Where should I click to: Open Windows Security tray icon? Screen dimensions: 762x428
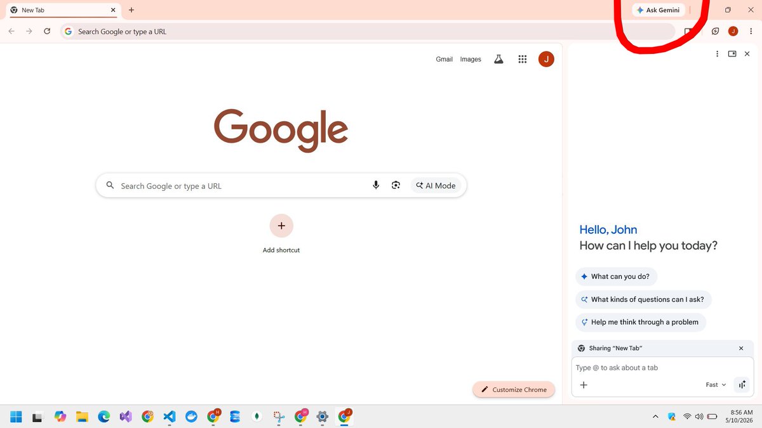tap(672, 417)
